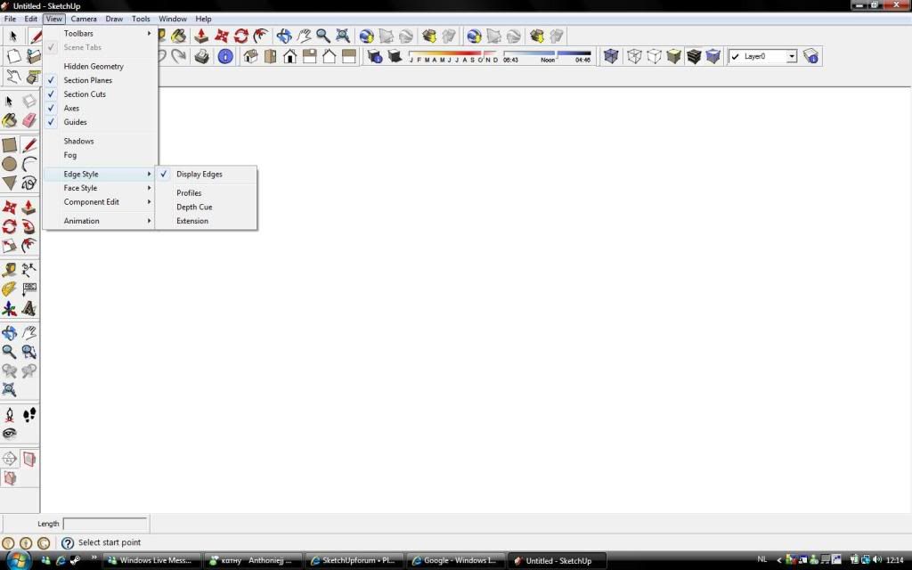
Task: Select the Scale tool
Action: click(x=9, y=246)
